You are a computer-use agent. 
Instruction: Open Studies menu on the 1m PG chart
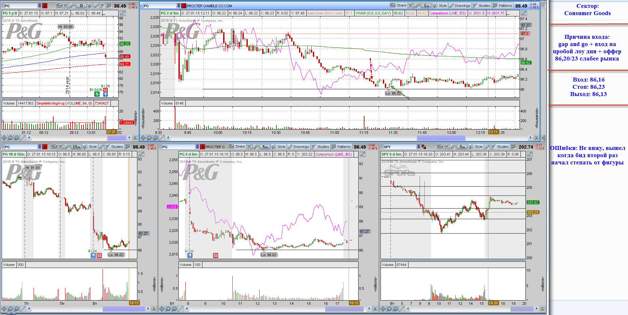click(x=481, y=6)
